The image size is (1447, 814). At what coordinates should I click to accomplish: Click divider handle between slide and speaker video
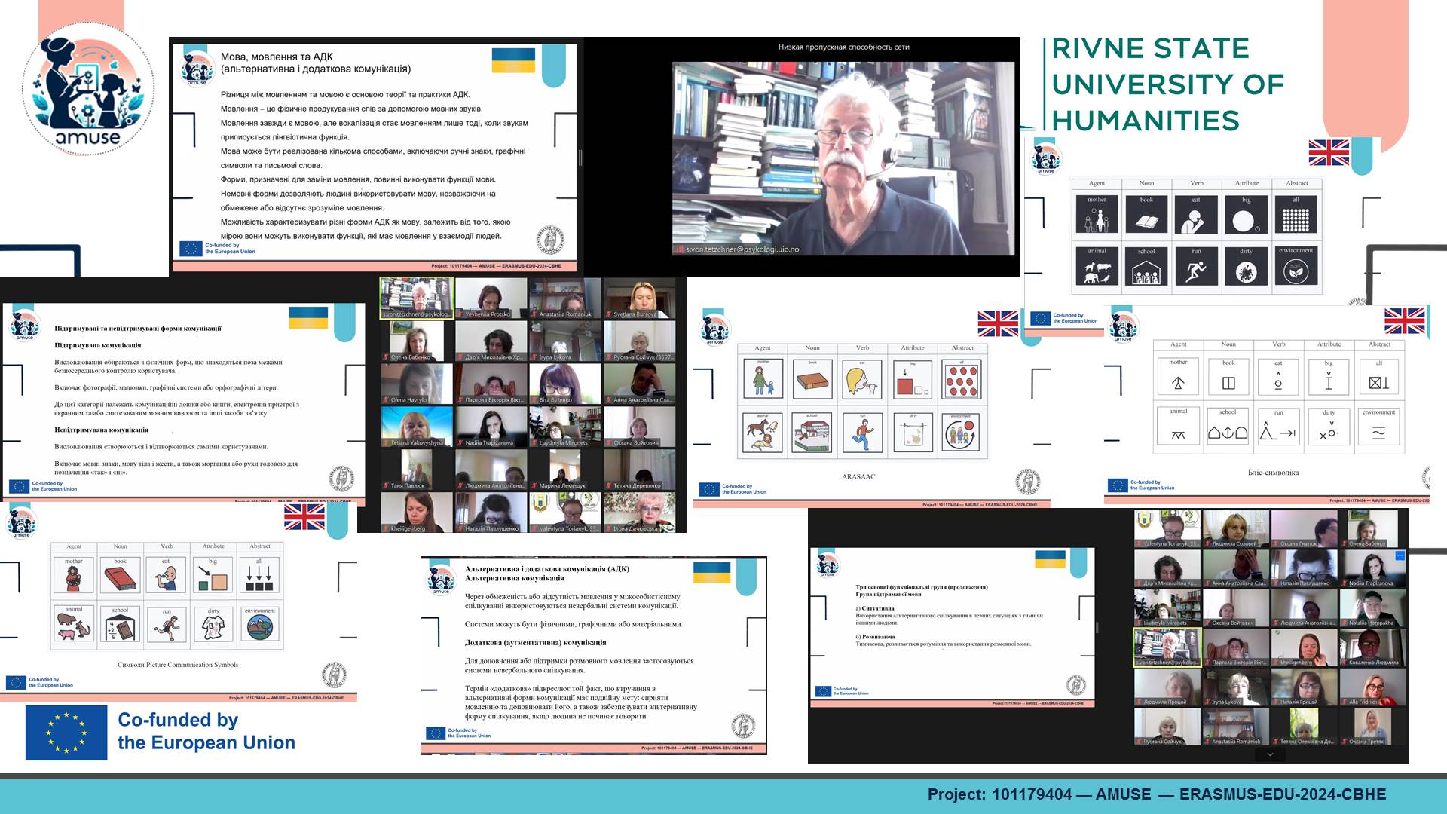tap(580, 157)
